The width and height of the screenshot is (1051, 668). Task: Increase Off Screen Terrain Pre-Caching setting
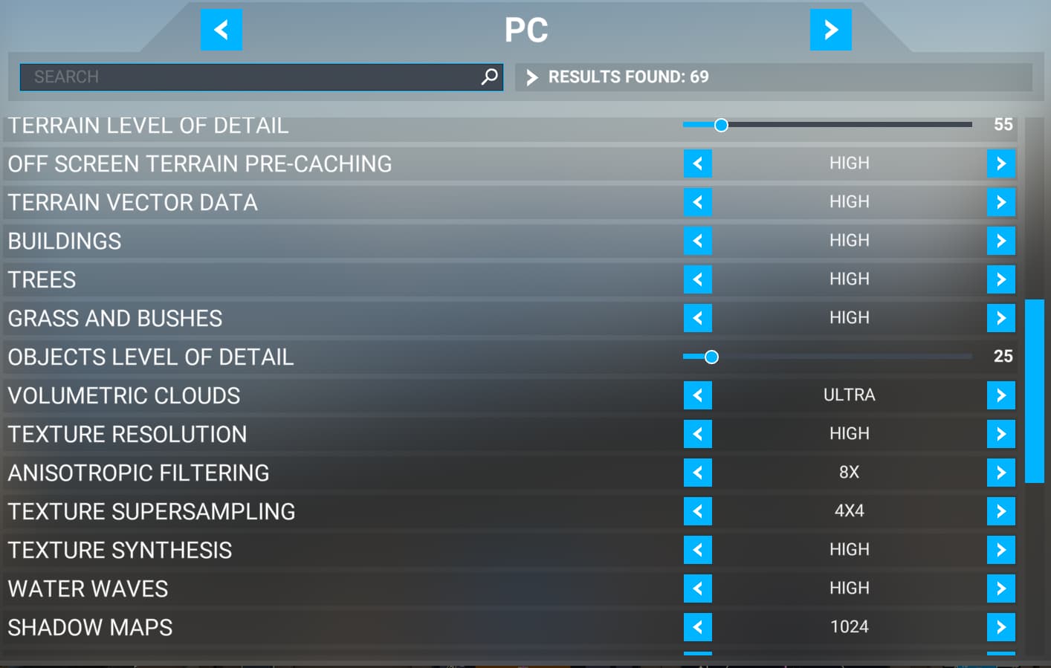1001,163
